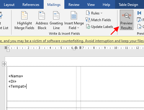
Task: Click Highlight Merge Fields icon
Action: (x=24, y=15)
